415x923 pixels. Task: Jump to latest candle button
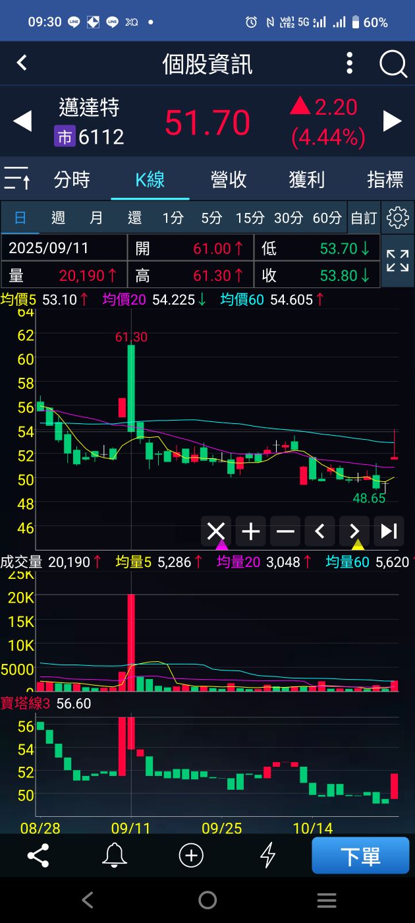coord(389,531)
